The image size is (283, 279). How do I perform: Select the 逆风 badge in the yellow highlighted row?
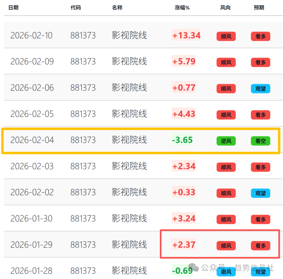(x=226, y=141)
